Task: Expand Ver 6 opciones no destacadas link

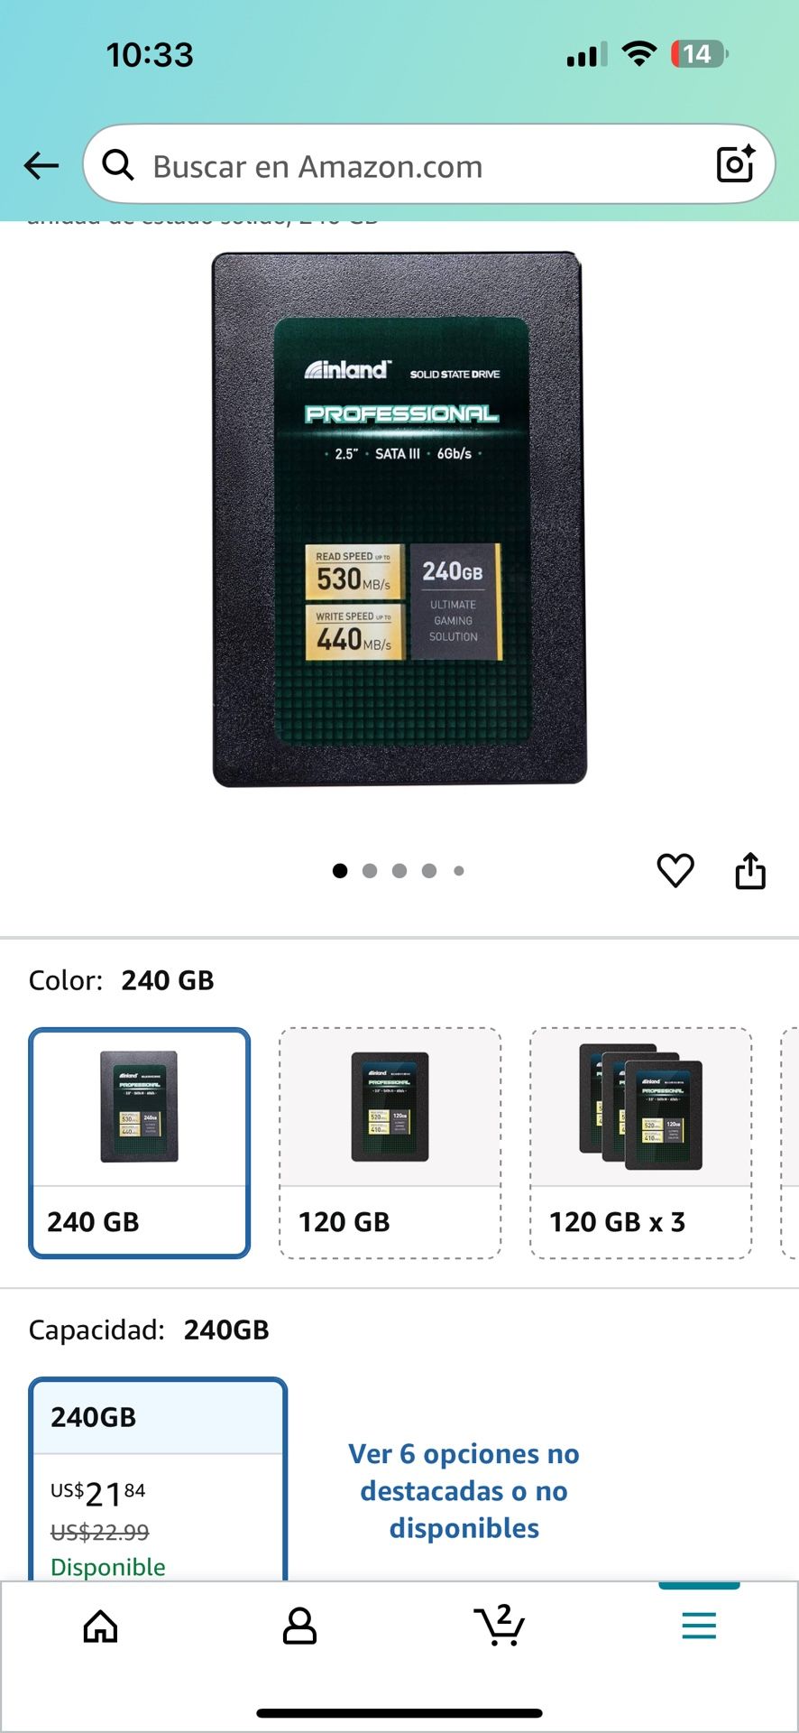Action: pyautogui.click(x=464, y=1491)
